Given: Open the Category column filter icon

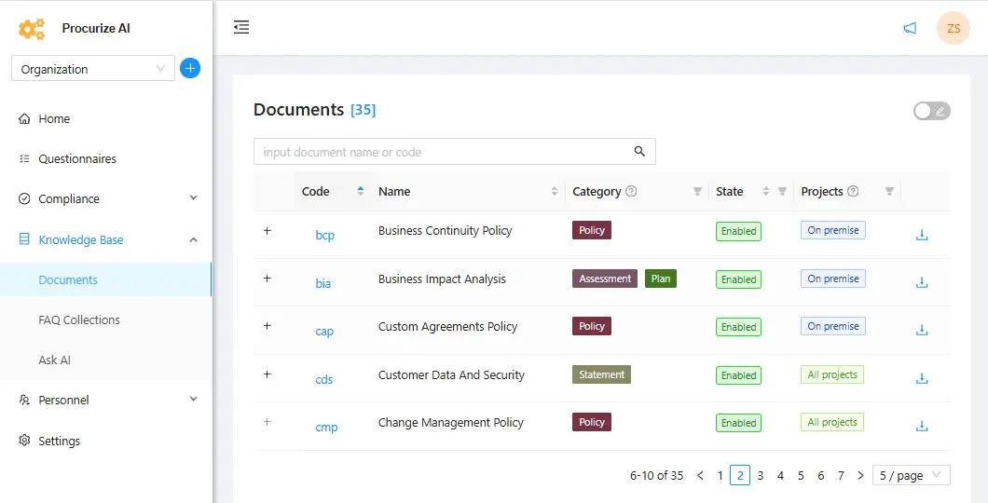Looking at the screenshot, I should click(697, 192).
